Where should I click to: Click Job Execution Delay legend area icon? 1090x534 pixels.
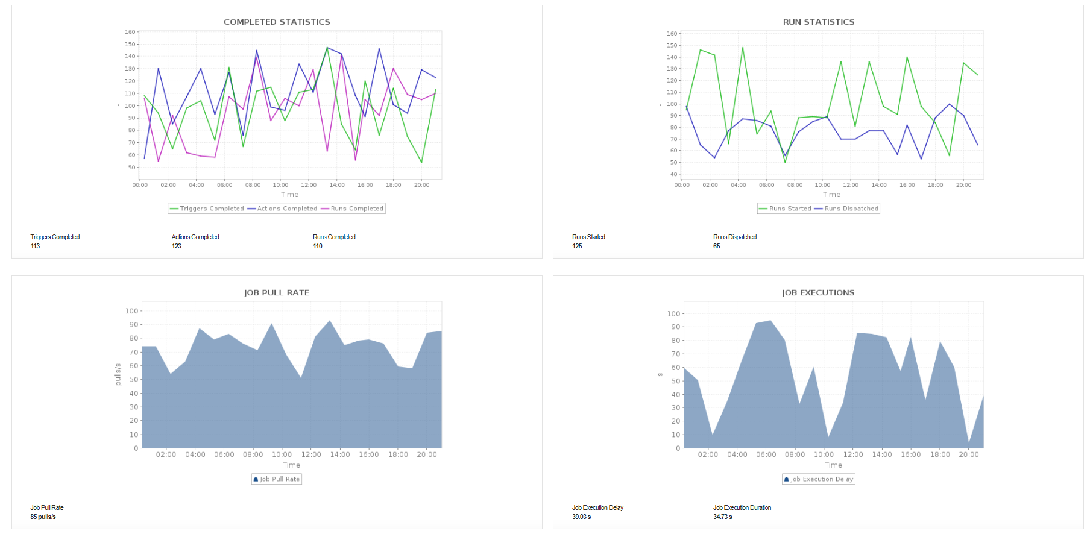tap(787, 479)
